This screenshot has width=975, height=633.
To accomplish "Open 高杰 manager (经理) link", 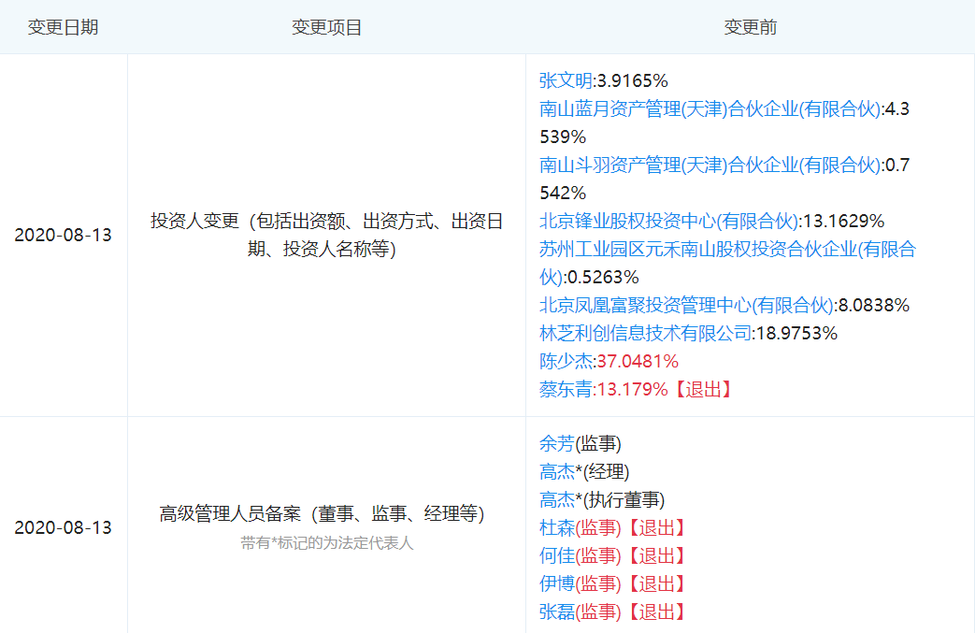I will (556, 471).
